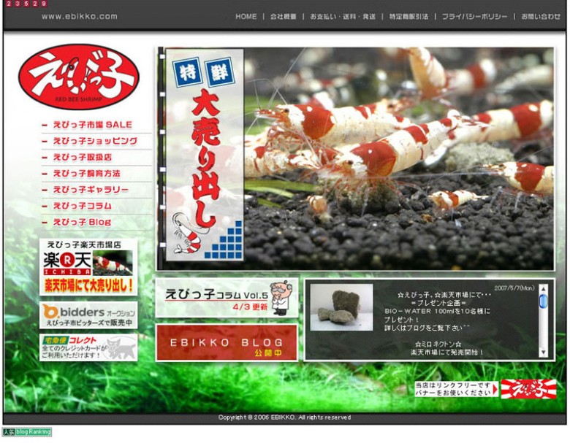
Task: Click the product thumbnail in news box
Action: coord(341,307)
